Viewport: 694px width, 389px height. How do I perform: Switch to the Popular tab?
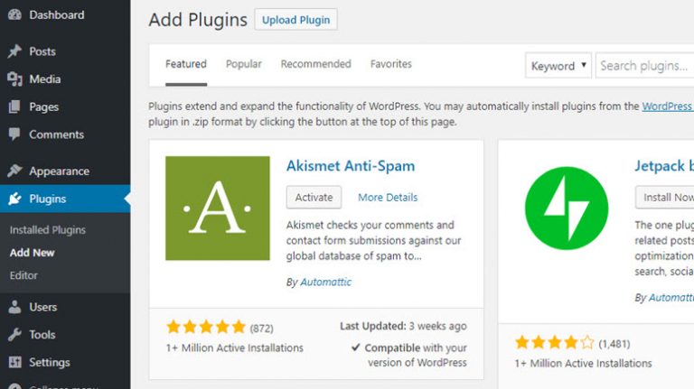[244, 64]
